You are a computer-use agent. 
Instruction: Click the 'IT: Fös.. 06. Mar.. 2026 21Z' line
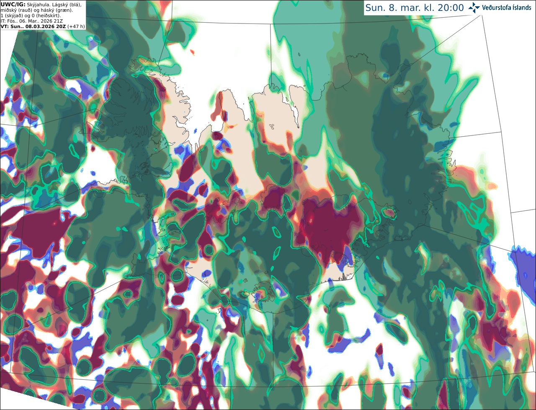click(x=32, y=21)
